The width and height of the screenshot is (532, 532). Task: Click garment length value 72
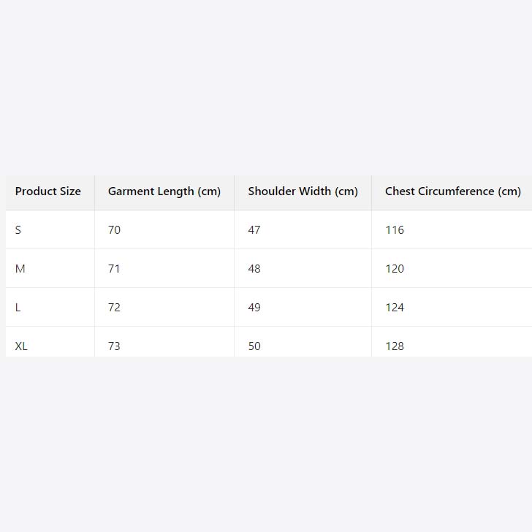114,308
